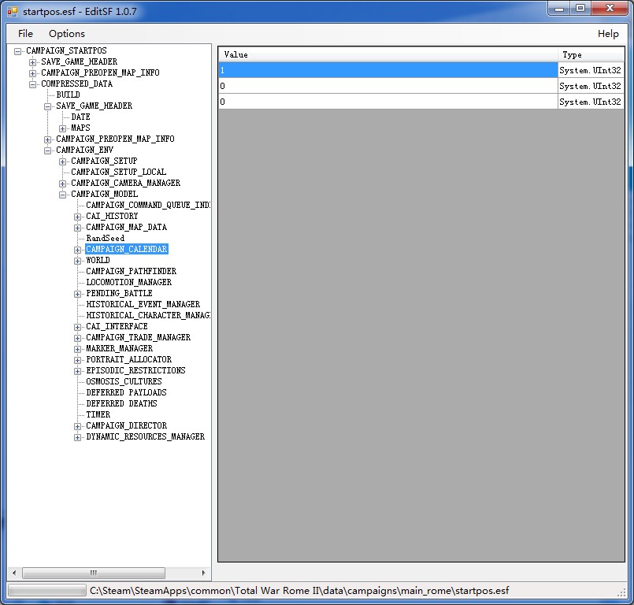The width and height of the screenshot is (634, 605).
Task: Select the HISTORICAL_CHARACTER_MANAG tree item
Action: tap(147, 315)
